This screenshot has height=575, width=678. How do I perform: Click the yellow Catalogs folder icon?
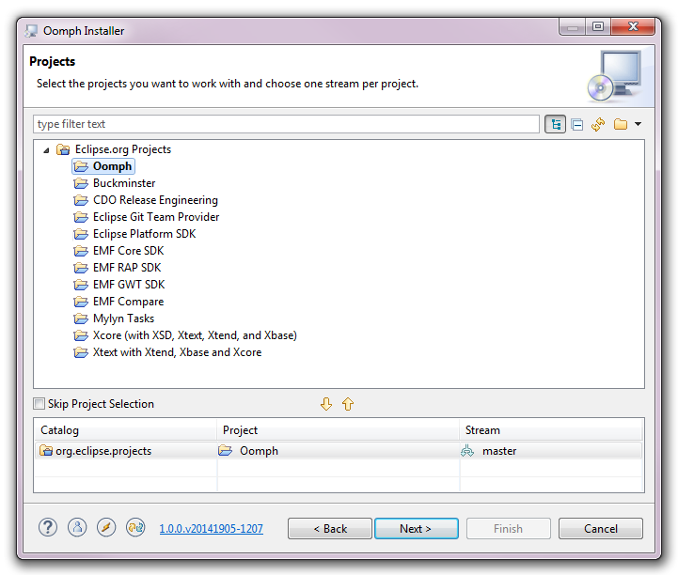pos(621,124)
